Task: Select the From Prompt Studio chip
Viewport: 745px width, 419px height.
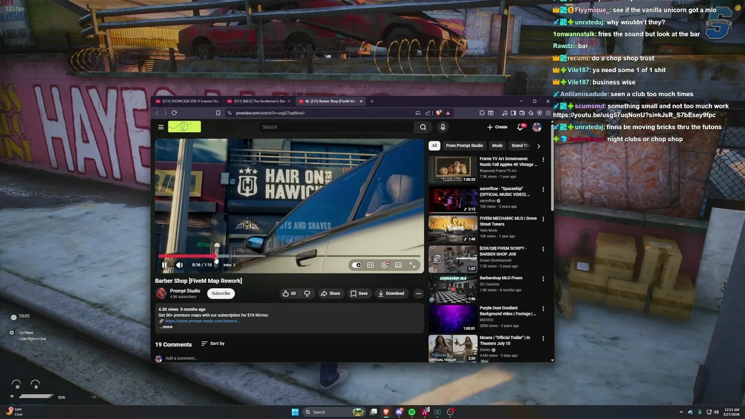Action: pyautogui.click(x=464, y=145)
